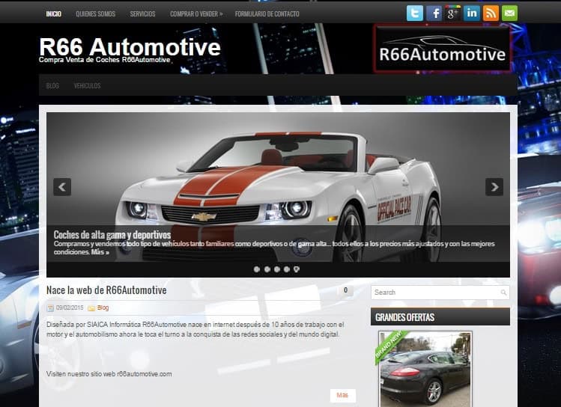This screenshot has height=407, width=561.
Task: Open the Facebook social icon
Action: (434, 13)
